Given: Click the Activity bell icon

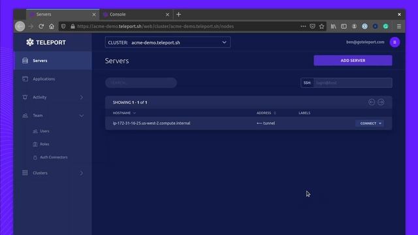Looking at the screenshot, I should [25, 97].
